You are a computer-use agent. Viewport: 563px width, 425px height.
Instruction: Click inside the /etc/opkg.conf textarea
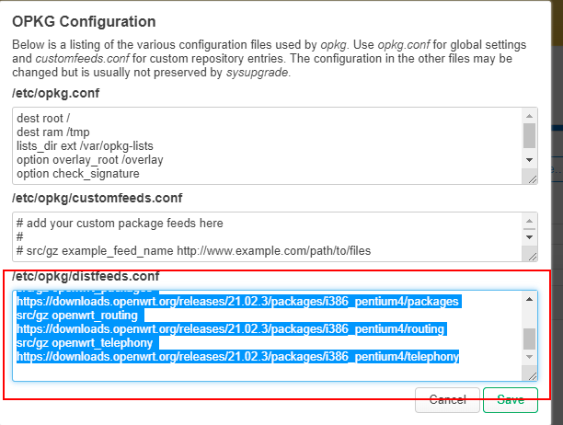point(275,145)
